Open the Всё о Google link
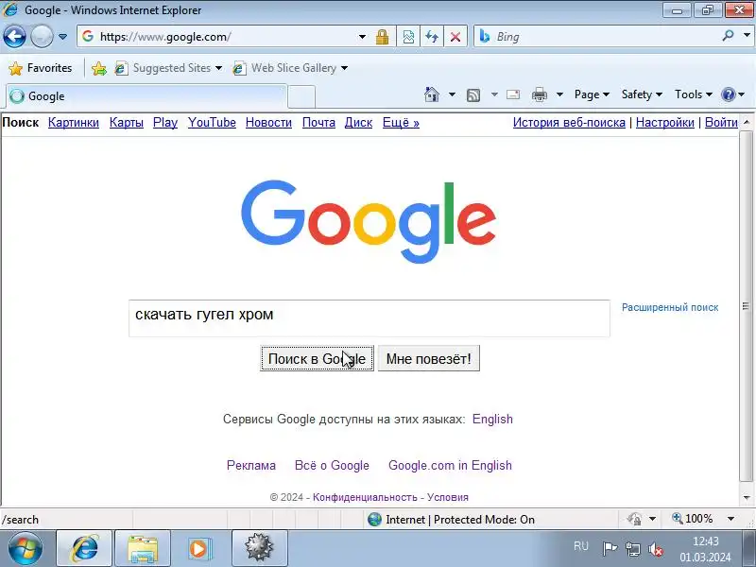The height and width of the screenshot is (567, 756). pos(333,465)
